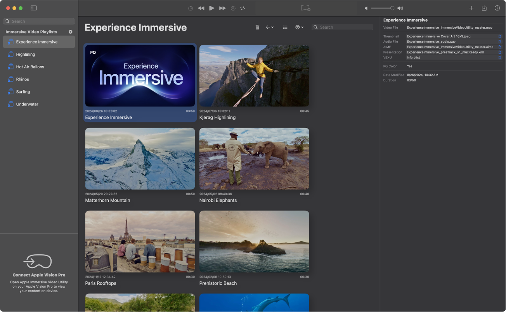This screenshot has height=312, width=506.
Task: Click the Connect Apple Vision Pro toolbar icon
Action: coord(305,8)
